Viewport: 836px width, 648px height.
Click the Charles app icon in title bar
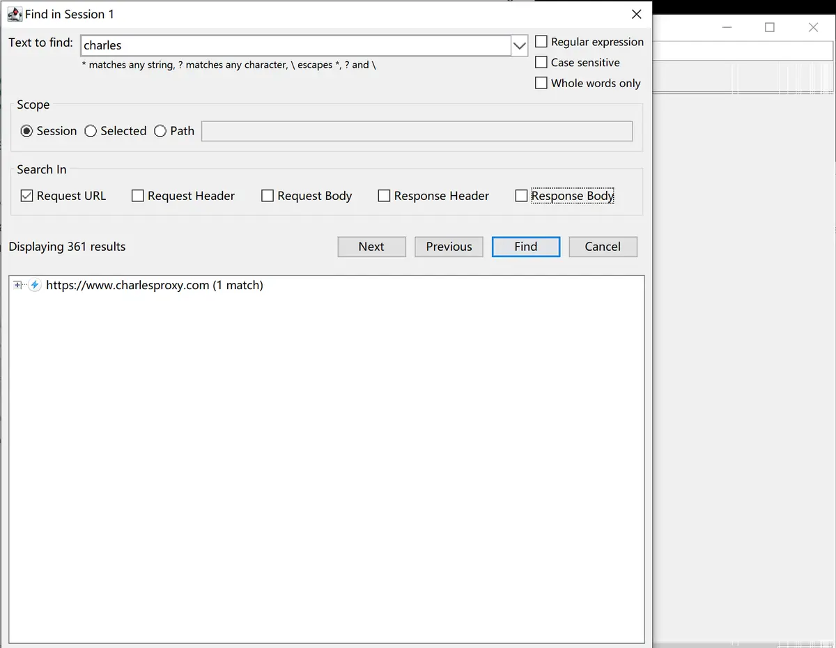coord(15,14)
